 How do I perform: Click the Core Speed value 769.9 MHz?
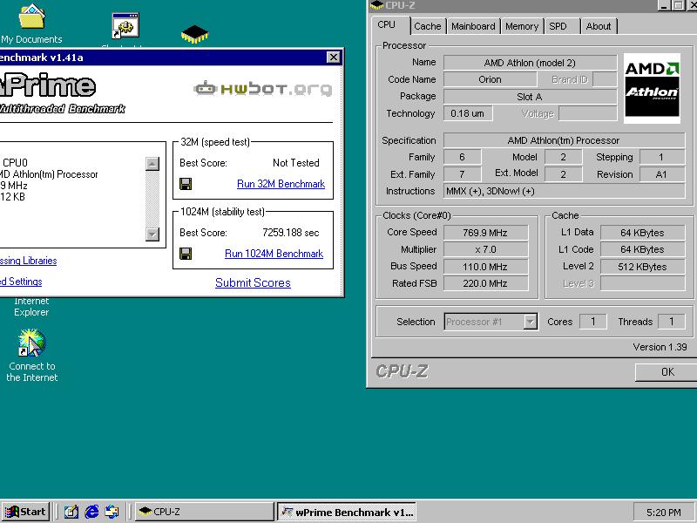click(x=485, y=233)
